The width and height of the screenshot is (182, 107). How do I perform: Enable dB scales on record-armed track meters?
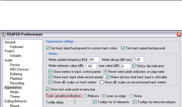[x=102, y=82]
